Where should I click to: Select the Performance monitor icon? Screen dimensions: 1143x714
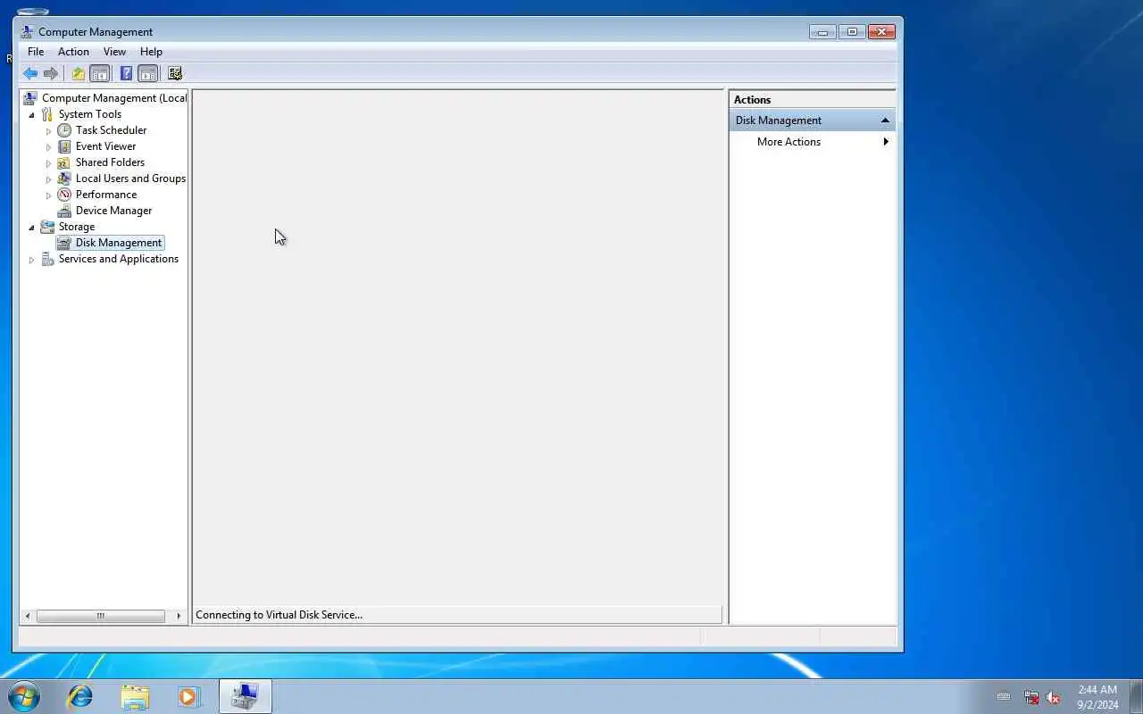[64, 195]
